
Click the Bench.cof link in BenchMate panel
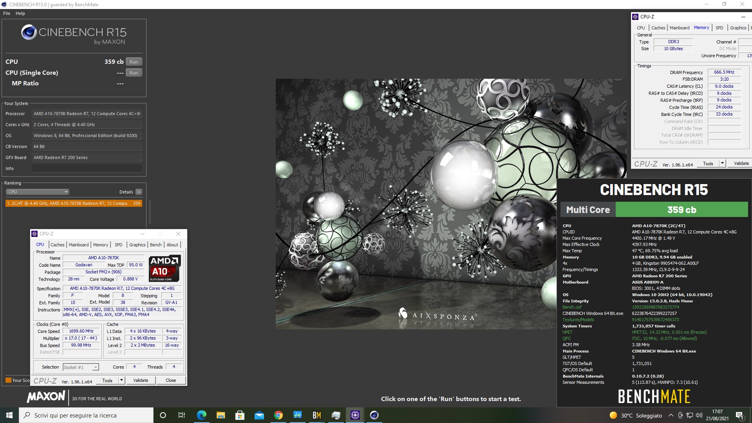[x=572, y=307]
